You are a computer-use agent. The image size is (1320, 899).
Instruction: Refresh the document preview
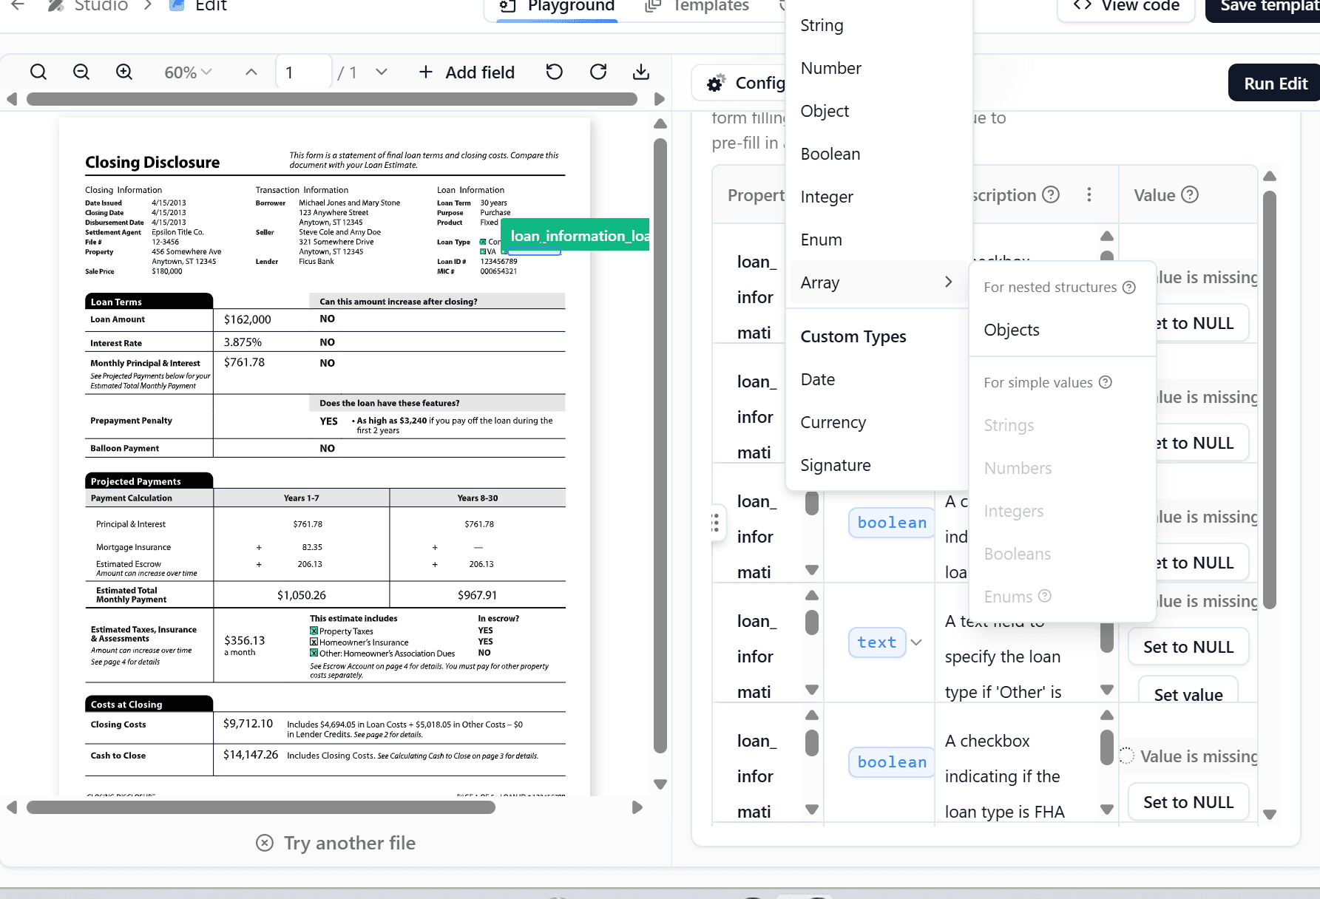point(598,72)
